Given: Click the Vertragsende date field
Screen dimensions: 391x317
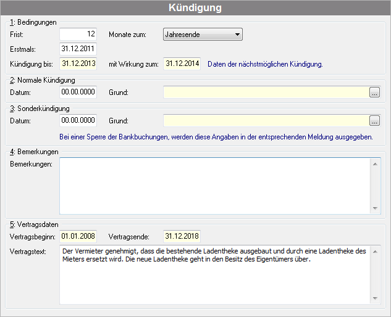Looking at the screenshot, I should [x=182, y=236].
